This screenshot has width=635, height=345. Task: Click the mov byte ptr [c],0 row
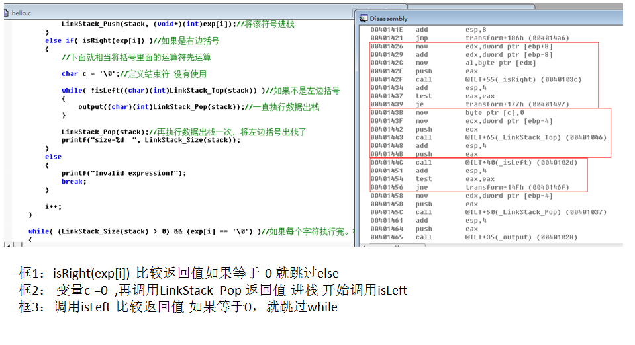point(447,112)
